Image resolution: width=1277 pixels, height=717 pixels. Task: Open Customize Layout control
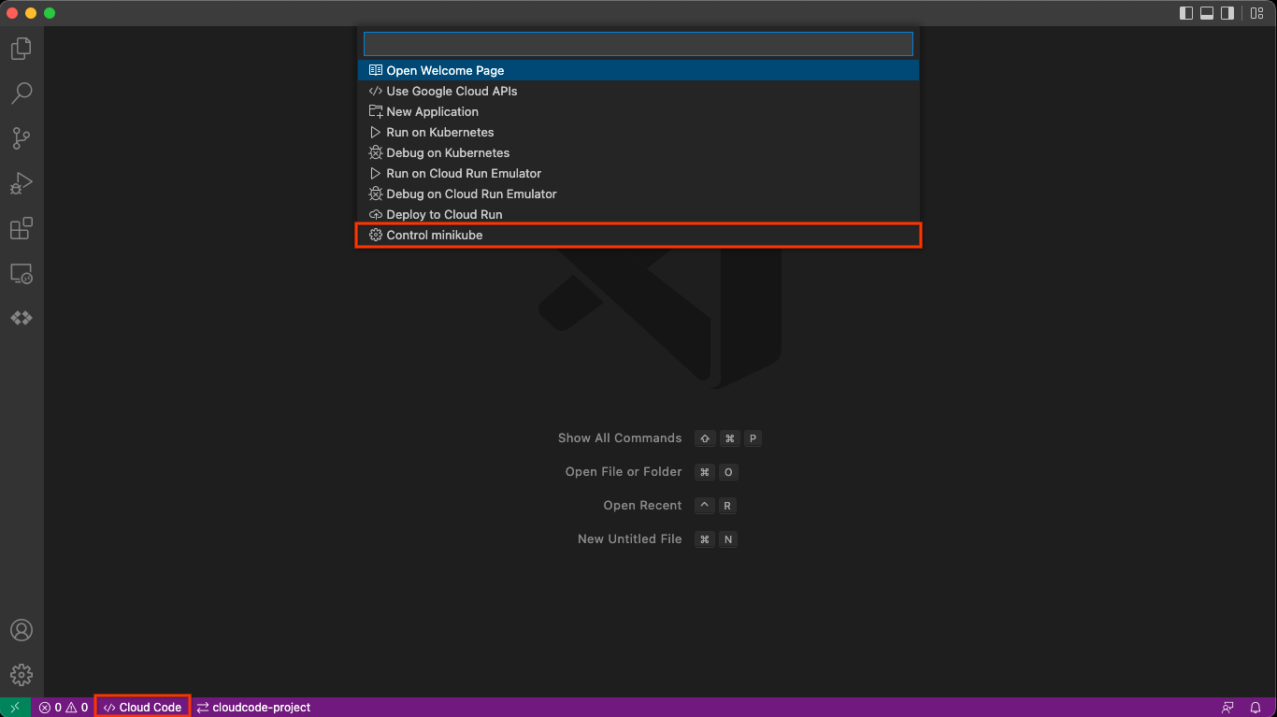(x=1257, y=13)
